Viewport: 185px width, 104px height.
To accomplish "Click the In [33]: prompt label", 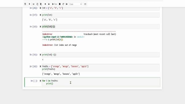I will (x=34, y=66).
